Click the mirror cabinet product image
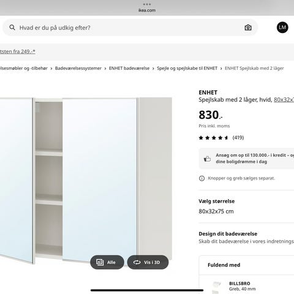Viewport: 294px width, 294px height. 86,181
